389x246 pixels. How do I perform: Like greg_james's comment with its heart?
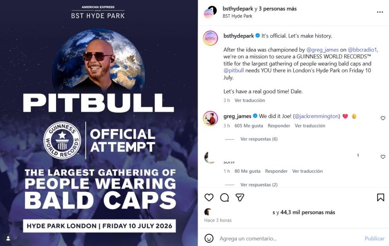(383, 118)
